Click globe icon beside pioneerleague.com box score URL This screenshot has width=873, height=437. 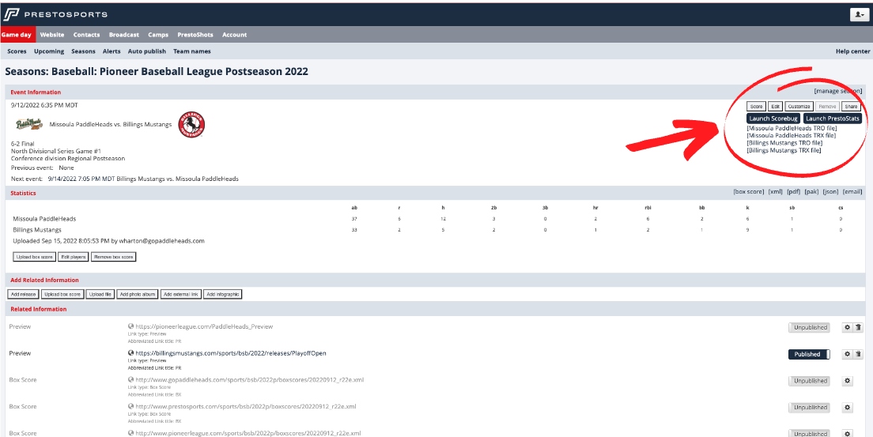[x=130, y=433]
